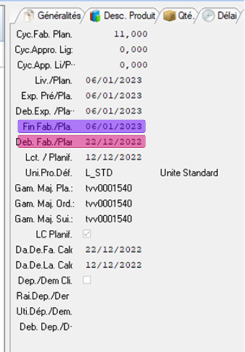Select the Lct. / Planif. date field
The width and height of the screenshot is (245, 352).
click(x=113, y=157)
